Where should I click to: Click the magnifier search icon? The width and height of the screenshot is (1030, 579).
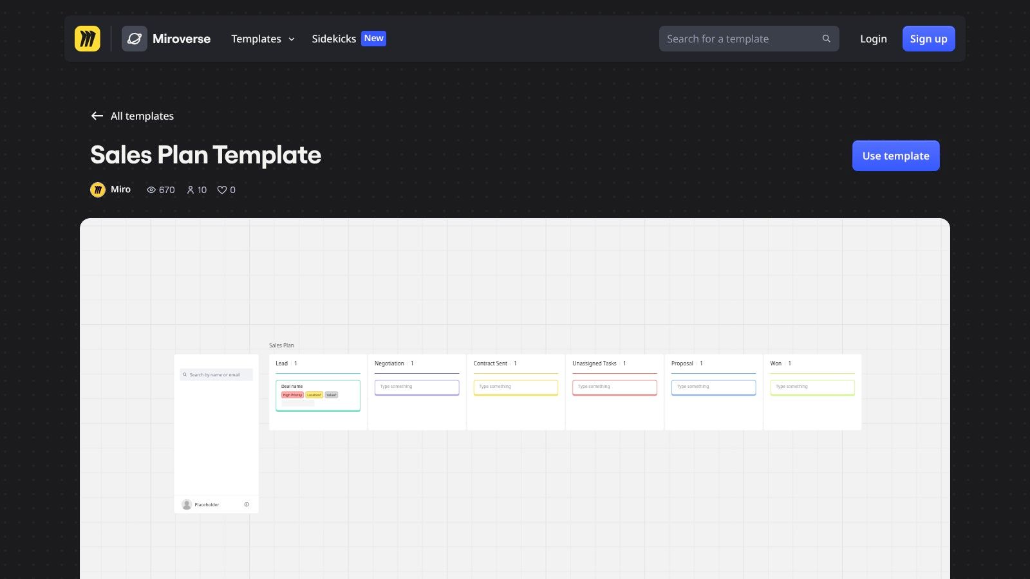(826, 39)
